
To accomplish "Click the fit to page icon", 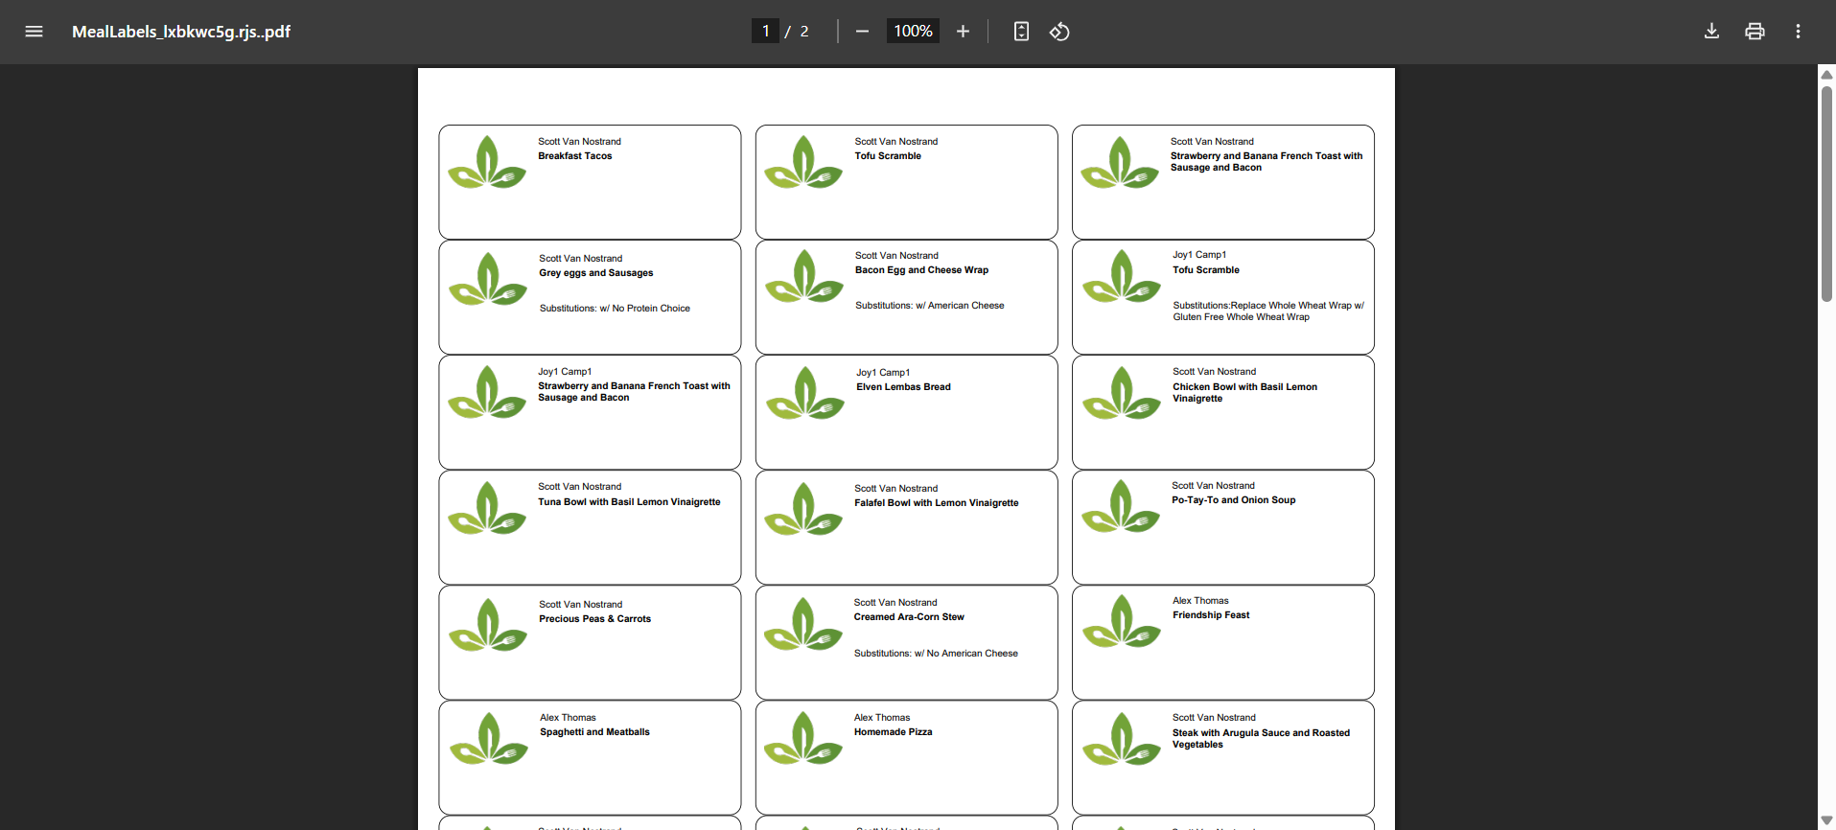I will (x=1021, y=32).
